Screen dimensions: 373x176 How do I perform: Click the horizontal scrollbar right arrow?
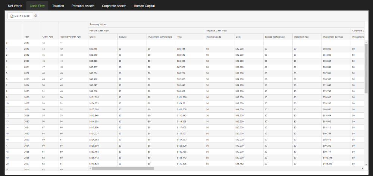pyautogui.click(x=362, y=168)
